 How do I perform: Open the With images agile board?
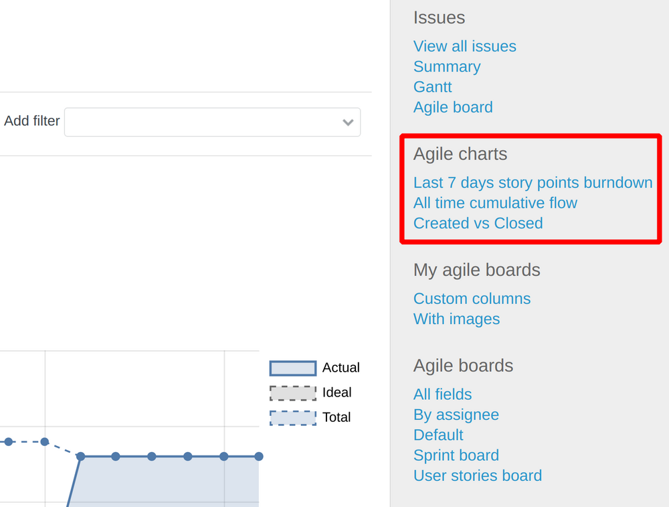pos(456,319)
